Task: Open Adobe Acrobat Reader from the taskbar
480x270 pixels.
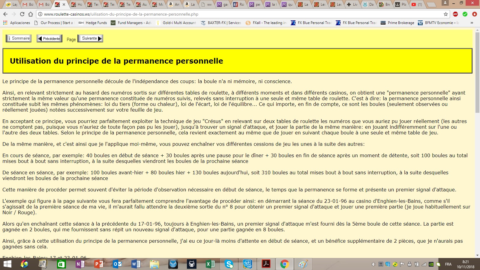Action: [x=266, y=264]
